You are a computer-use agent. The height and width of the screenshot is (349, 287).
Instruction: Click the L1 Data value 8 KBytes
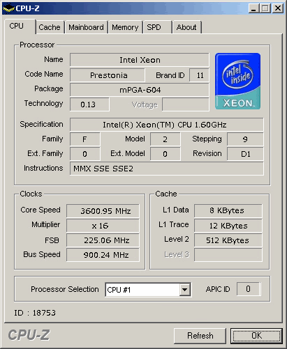[228, 210]
